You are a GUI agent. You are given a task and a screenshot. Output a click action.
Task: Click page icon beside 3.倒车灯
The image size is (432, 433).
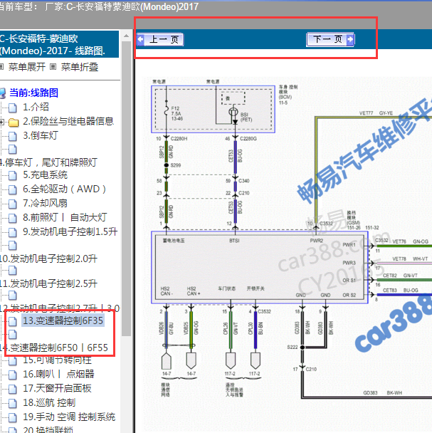[x=12, y=137]
